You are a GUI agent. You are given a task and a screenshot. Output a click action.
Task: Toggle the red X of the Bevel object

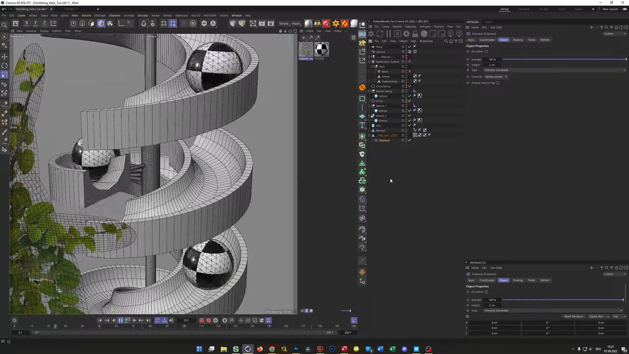(x=410, y=71)
